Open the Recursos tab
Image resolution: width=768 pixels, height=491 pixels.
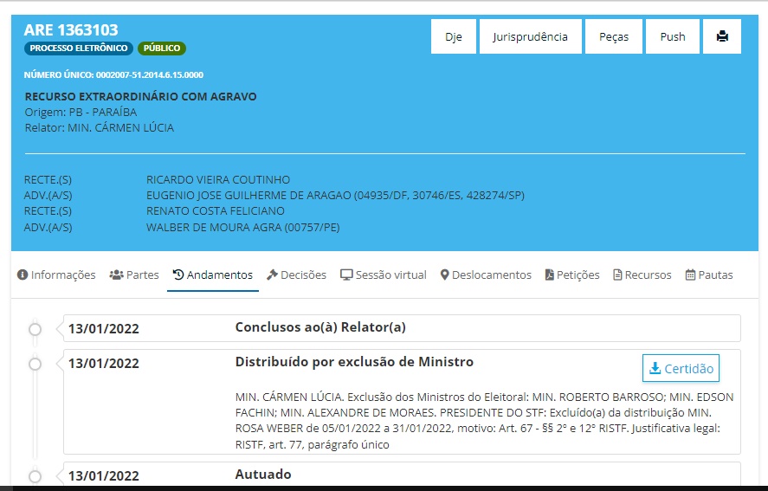[x=642, y=275]
